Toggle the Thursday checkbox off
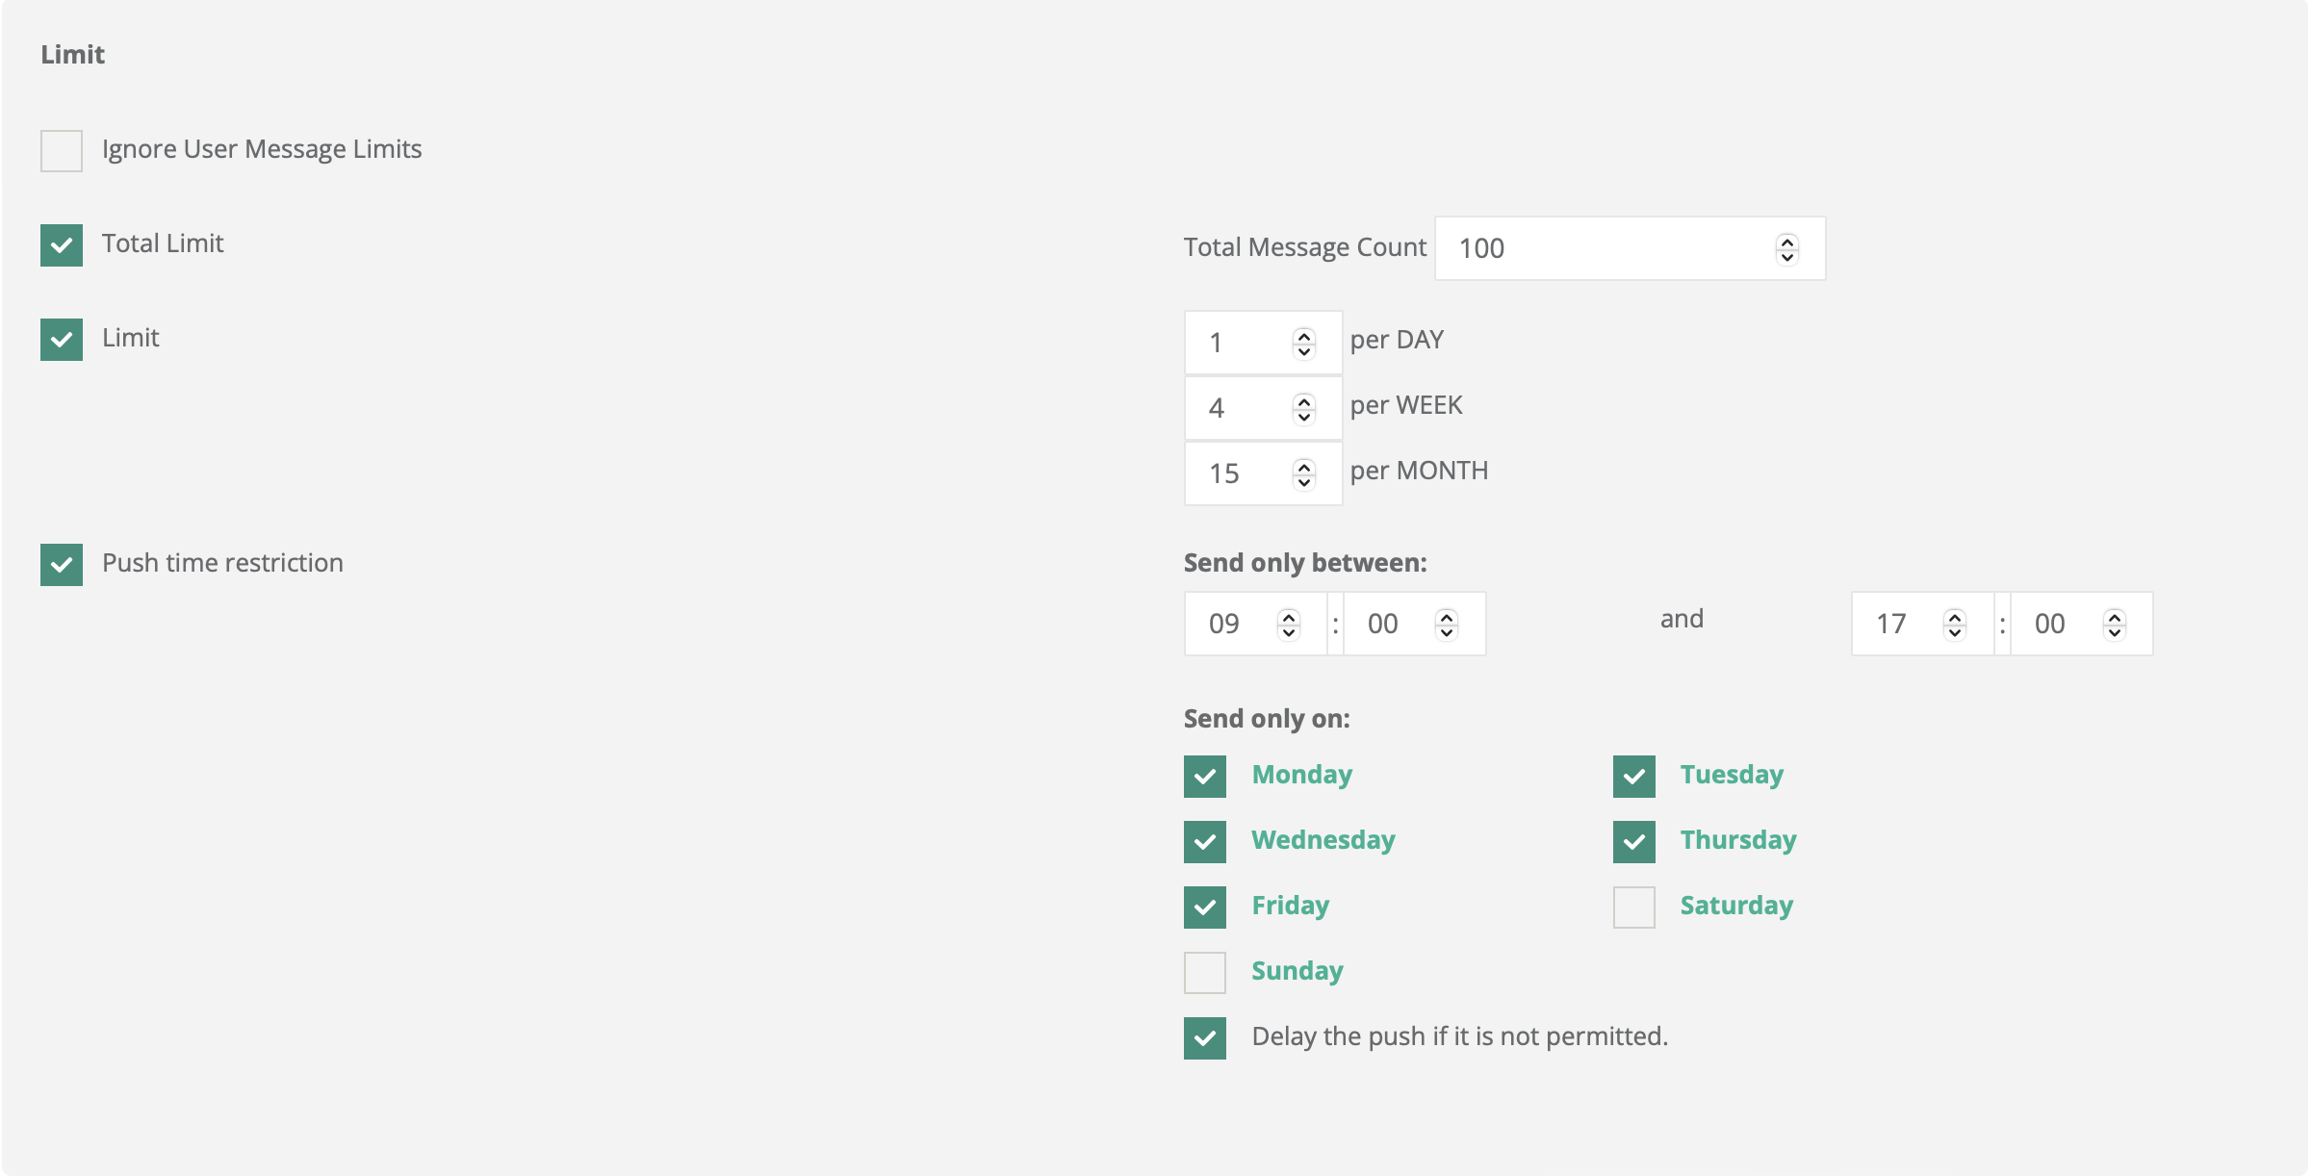 pyautogui.click(x=1633, y=842)
